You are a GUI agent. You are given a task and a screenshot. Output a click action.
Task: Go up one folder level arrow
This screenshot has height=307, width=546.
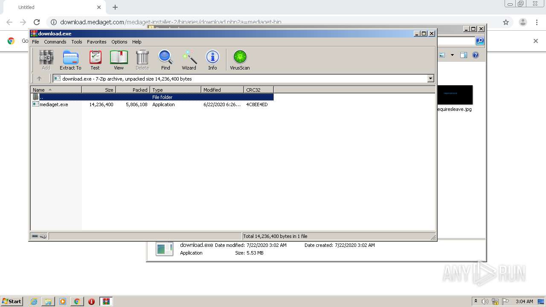click(39, 78)
